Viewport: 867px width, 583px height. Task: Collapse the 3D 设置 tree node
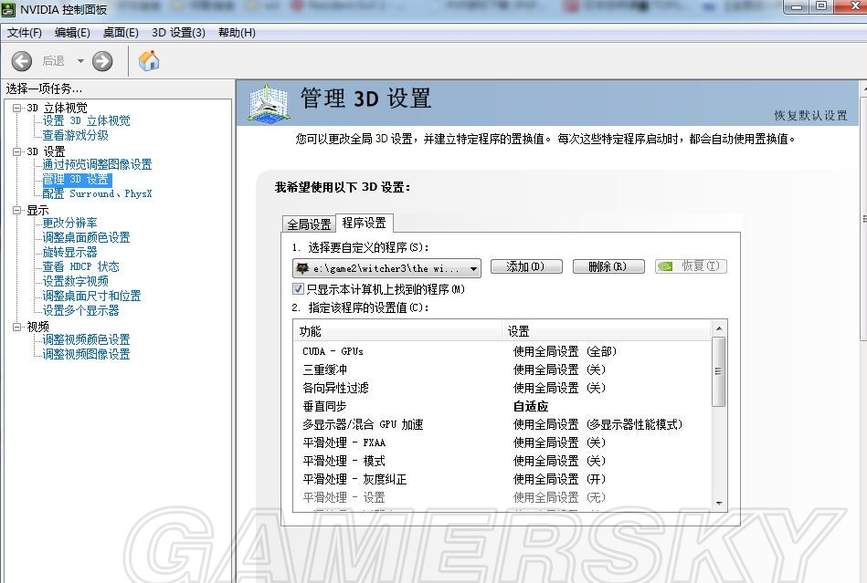pyautogui.click(x=17, y=151)
